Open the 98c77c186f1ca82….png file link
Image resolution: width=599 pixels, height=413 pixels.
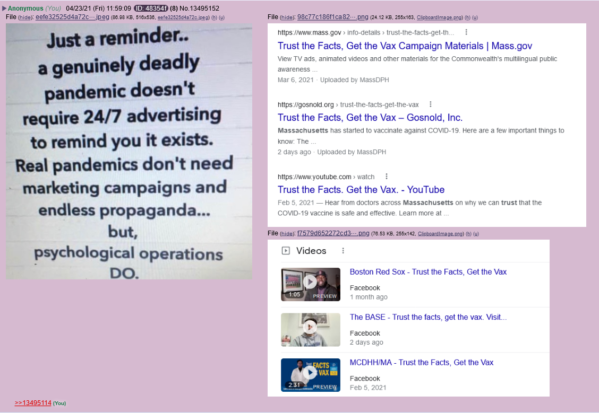click(333, 17)
